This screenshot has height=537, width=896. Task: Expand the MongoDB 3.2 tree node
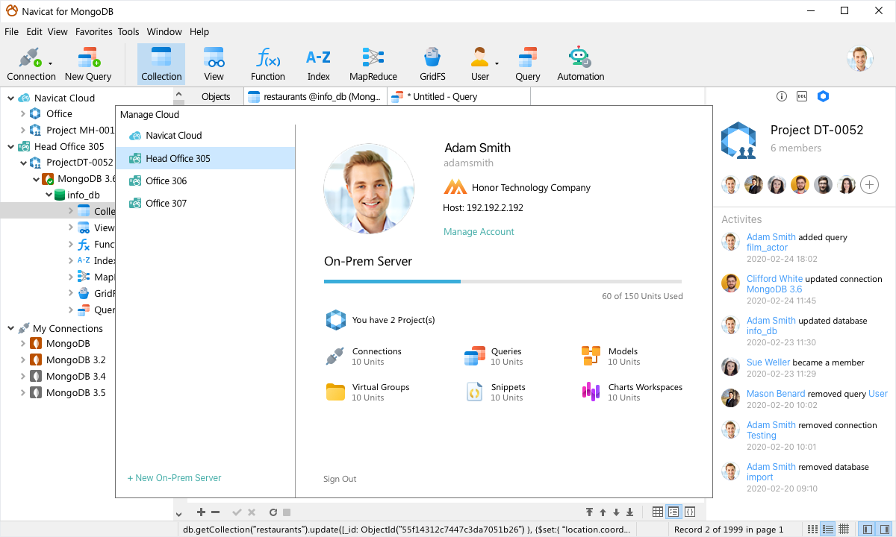tap(22, 359)
